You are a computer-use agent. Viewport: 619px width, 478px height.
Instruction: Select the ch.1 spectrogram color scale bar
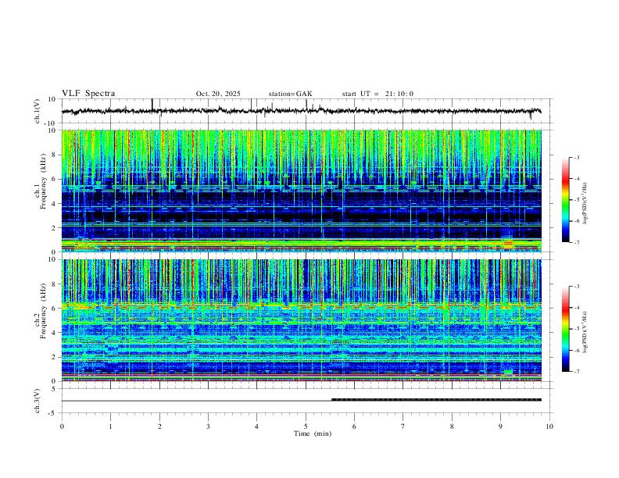pos(565,200)
